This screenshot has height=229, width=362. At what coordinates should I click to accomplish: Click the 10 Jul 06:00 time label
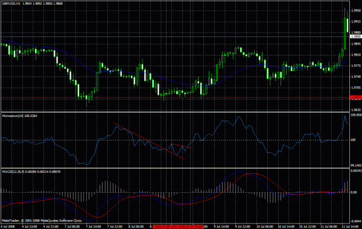click(265, 227)
